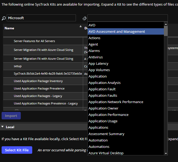Select the Assessment Summary tag
Image resolution: width=178 pixels, height=162 pixels.
tap(106, 134)
